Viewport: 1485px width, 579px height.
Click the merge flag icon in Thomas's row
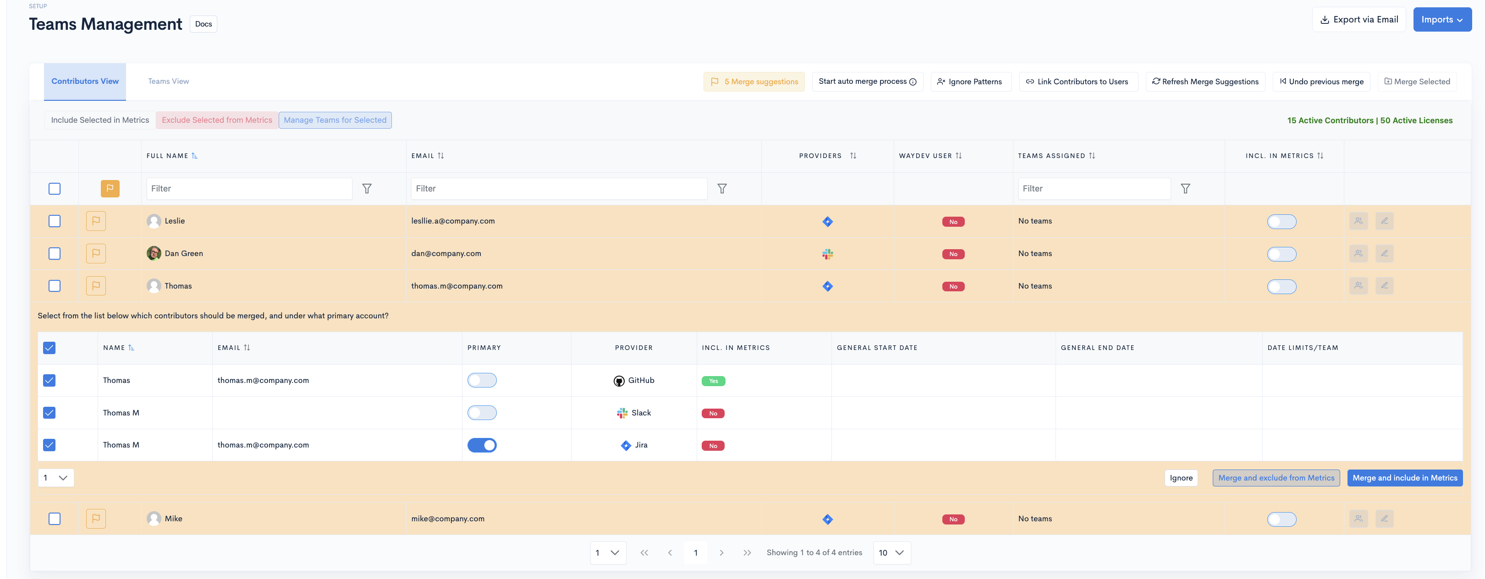point(96,285)
